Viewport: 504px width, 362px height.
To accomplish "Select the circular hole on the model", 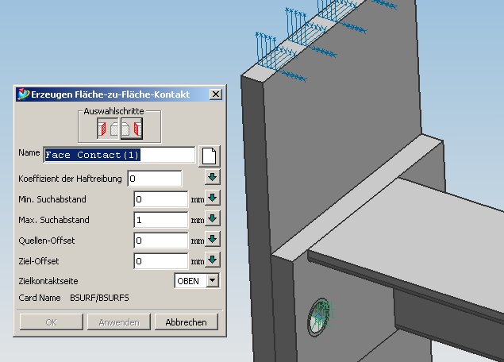I will click(319, 317).
